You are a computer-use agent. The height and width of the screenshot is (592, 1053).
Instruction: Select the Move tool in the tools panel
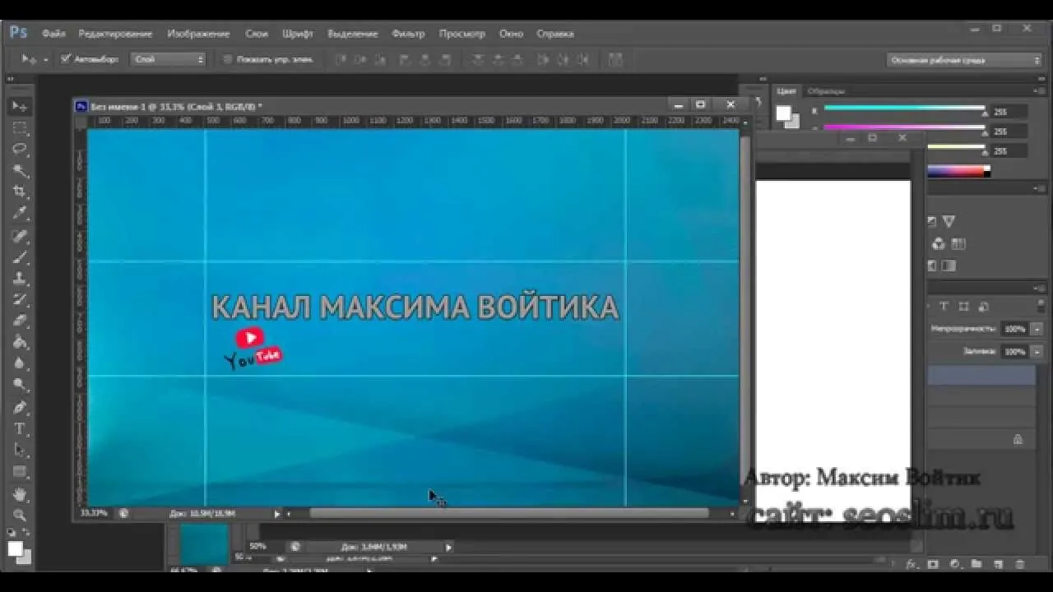[x=20, y=106]
